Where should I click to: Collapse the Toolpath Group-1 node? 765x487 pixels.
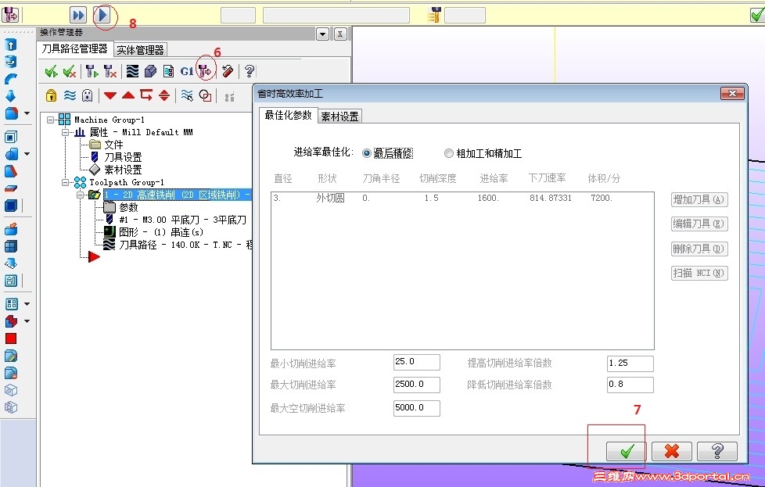(x=66, y=182)
